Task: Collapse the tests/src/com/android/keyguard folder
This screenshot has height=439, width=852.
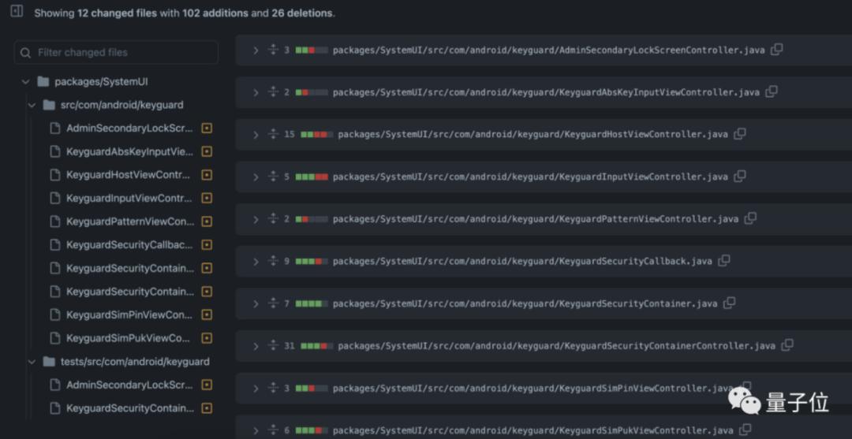Action: click(32, 362)
